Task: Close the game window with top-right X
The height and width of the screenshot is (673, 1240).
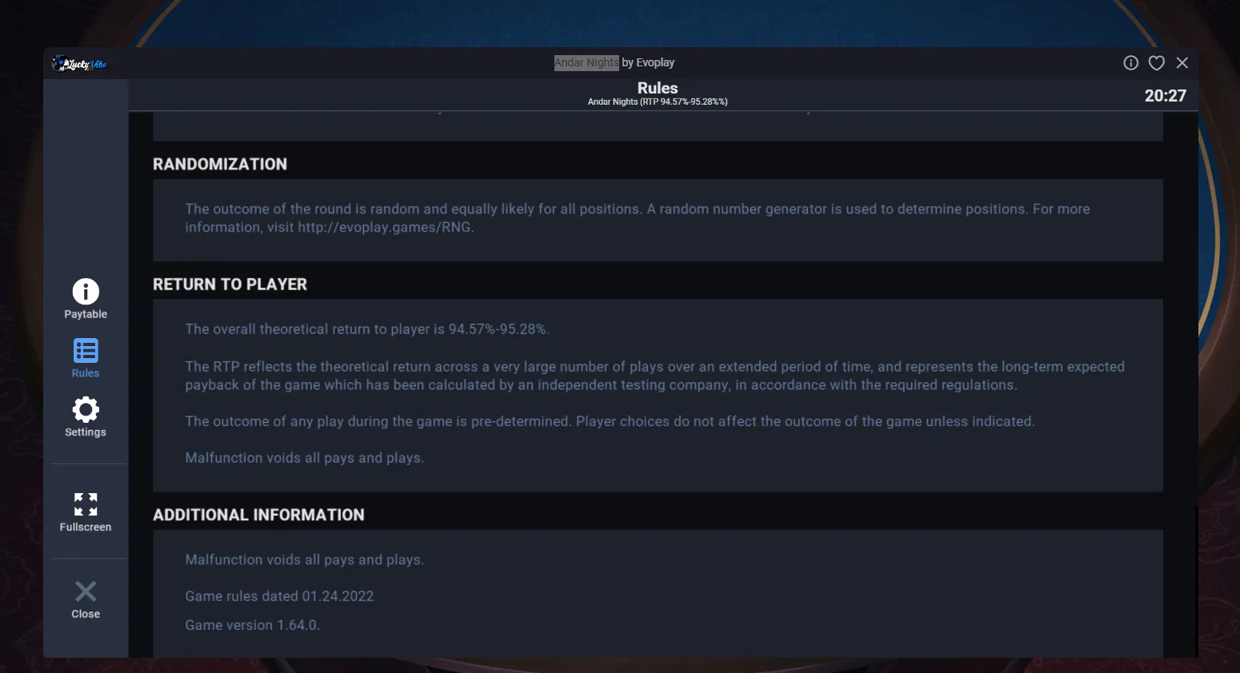Action: 1182,63
